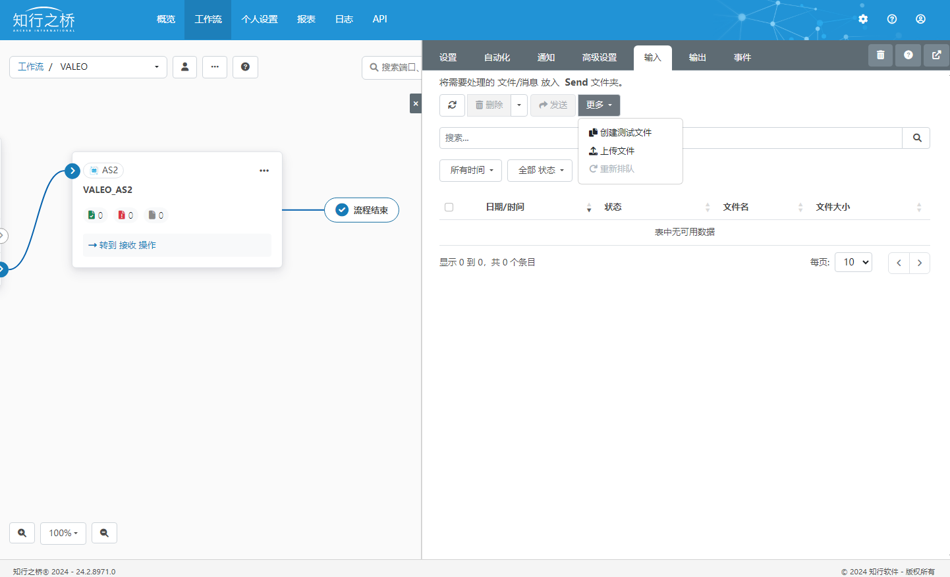Viewport: 950px width, 577px height.
Task: Open the help icon in top bar
Action: pos(892,19)
